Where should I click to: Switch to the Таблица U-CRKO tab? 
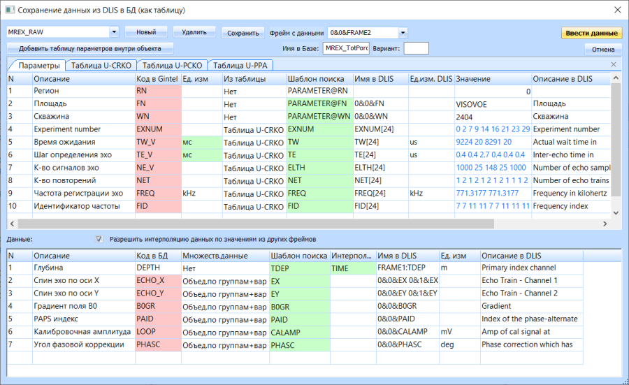coord(101,66)
